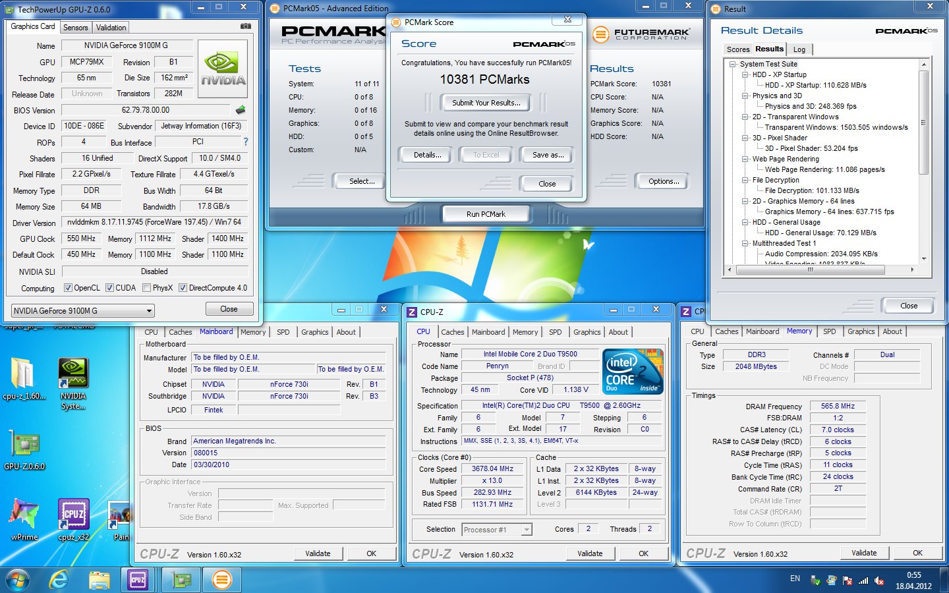The height and width of the screenshot is (593, 949).
Task: Click the Result tree vertical scrollbar thumb
Action: [x=923, y=123]
